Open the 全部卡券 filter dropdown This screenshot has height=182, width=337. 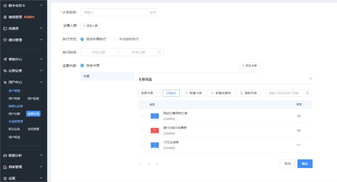tap(149, 93)
